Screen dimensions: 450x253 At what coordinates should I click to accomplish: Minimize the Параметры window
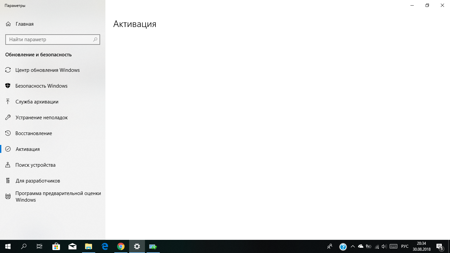click(x=412, y=5)
